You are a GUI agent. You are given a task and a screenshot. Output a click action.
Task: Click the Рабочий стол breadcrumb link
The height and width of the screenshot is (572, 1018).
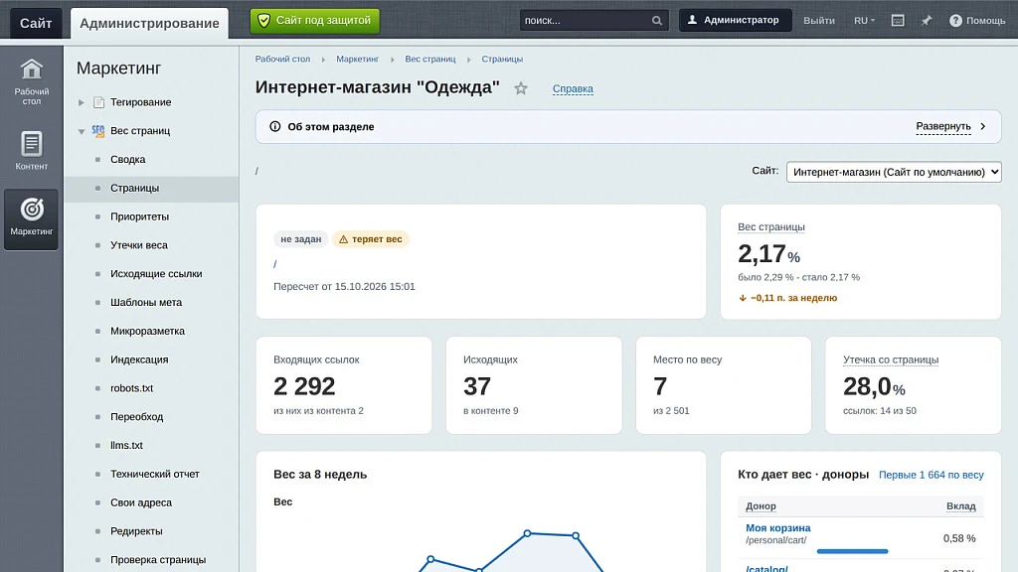pyautogui.click(x=282, y=59)
